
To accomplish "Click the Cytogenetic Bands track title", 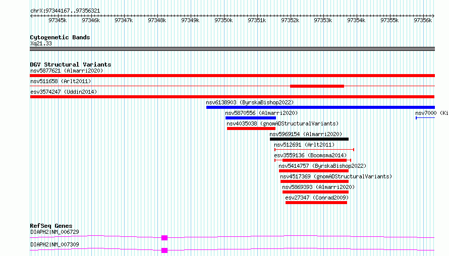I will (x=60, y=37).
